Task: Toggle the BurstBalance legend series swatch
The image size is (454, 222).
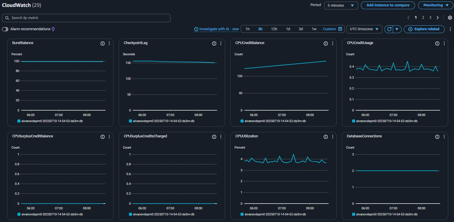Action: [x=19, y=121]
